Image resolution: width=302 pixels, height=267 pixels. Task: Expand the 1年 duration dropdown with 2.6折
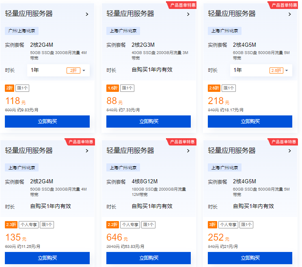tap(261, 70)
